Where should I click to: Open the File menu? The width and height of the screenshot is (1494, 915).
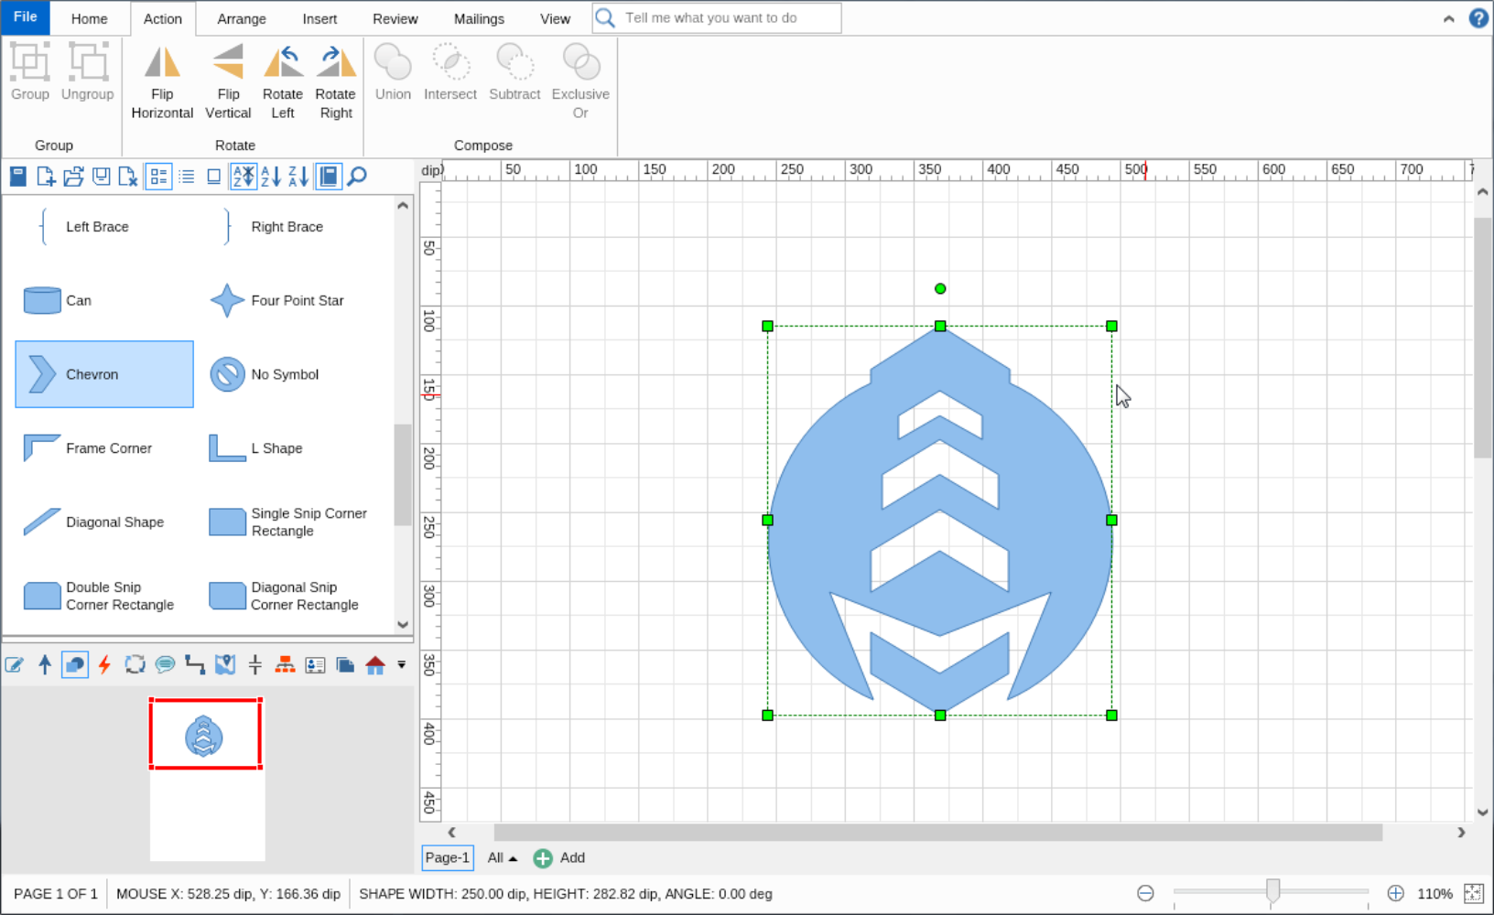pyautogui.click(x=26, y=17)
